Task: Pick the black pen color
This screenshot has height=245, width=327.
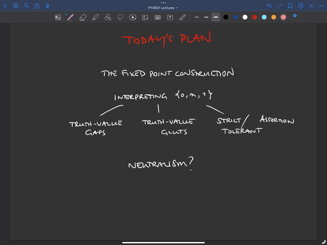Action: pos(225,17)
